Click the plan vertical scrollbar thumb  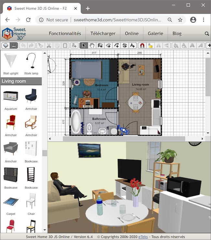tap(208, 77)
